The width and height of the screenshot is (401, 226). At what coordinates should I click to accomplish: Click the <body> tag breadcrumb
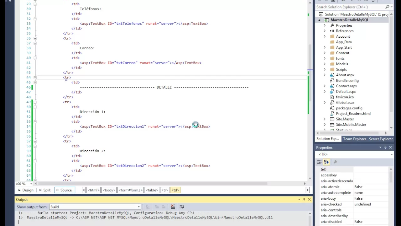click(109, 190)
